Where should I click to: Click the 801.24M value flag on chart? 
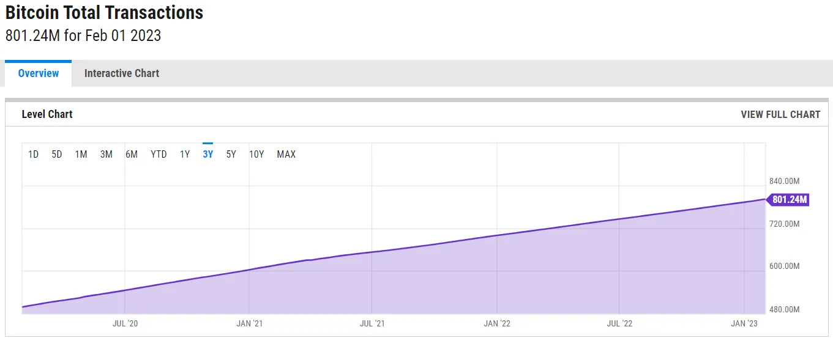(788, 199)
